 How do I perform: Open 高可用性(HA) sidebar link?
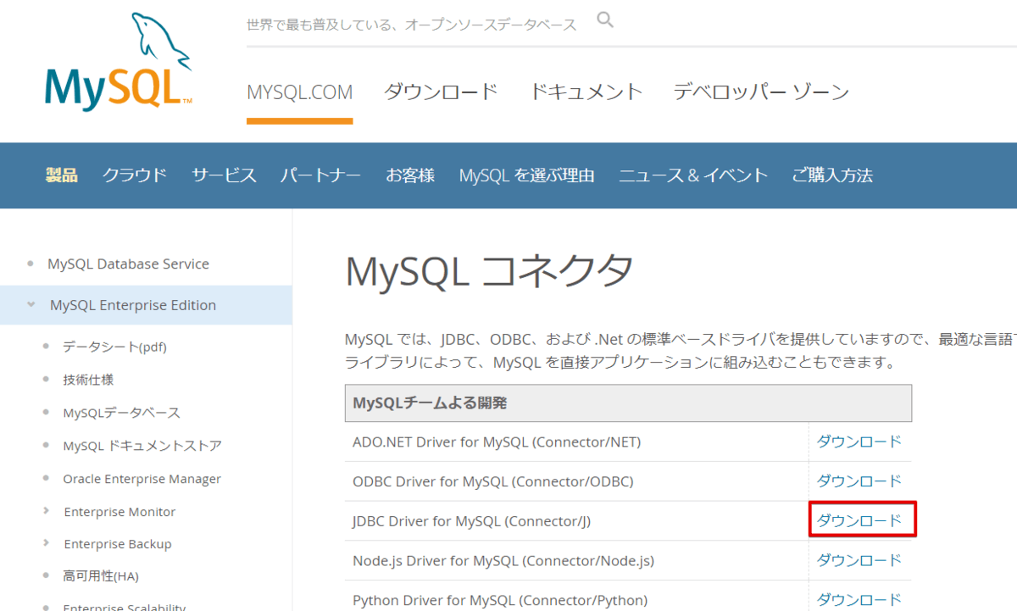100,576
